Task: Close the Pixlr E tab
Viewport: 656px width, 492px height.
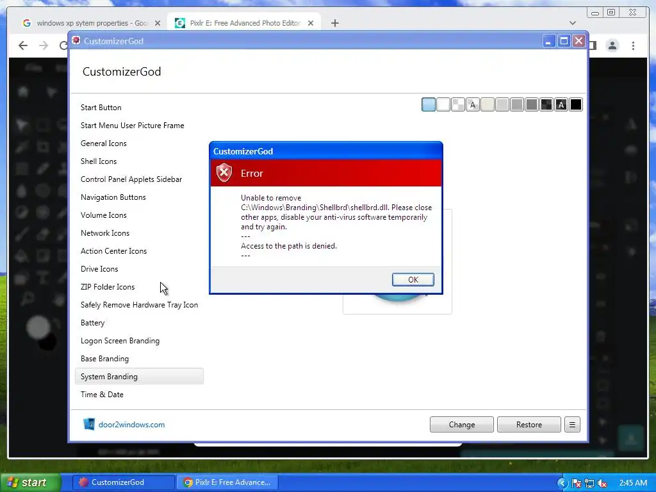Action: coord(311,23)
